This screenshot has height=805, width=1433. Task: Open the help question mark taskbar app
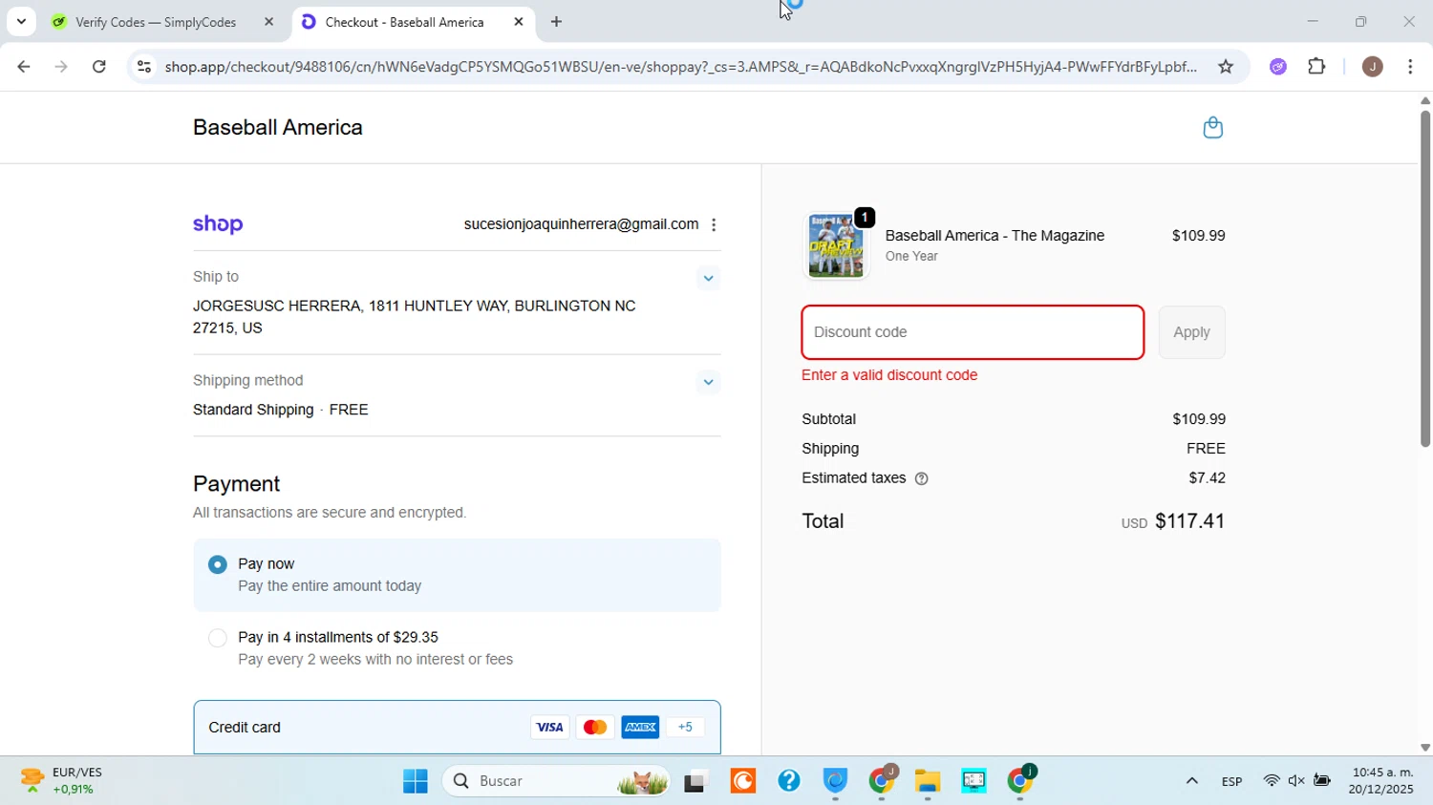[x=789, y=782]
